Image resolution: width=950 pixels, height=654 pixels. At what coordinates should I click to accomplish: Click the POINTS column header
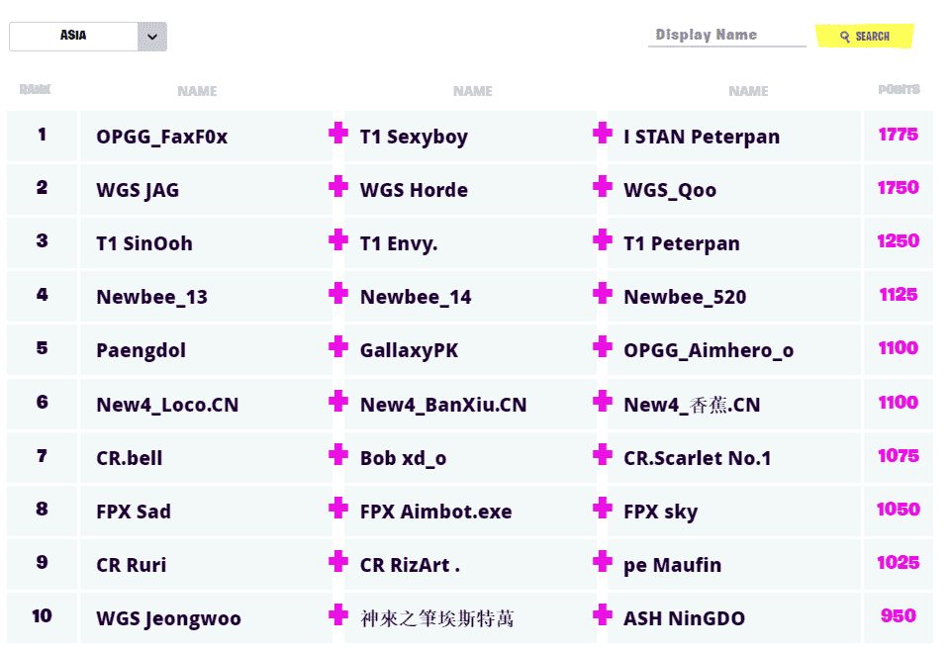click(899, 90)
